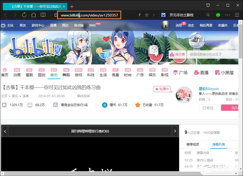Open WeChat login via green chat icon
Screen dimensions: 243x176
(218, 15)
